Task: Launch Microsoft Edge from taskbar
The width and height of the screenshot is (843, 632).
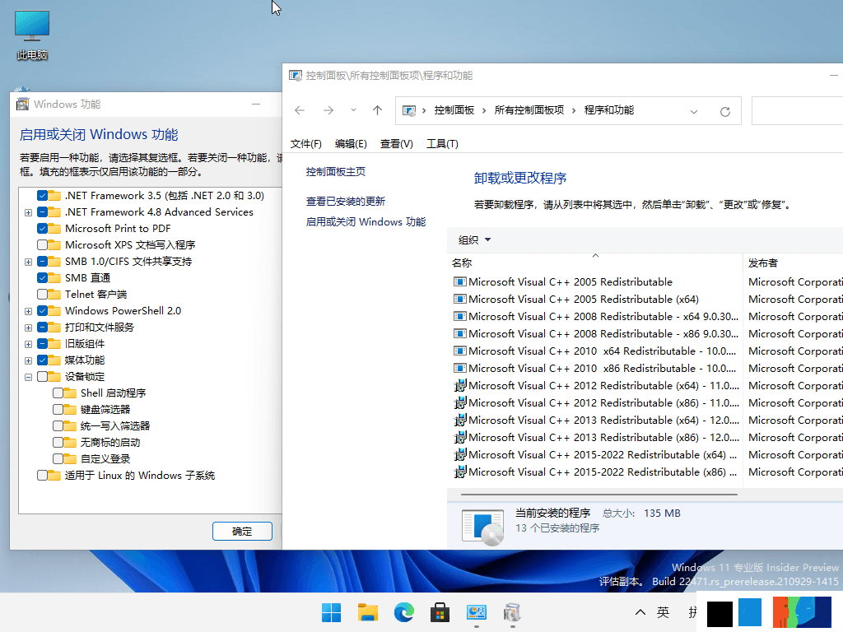Action: (x=403, y=612)
